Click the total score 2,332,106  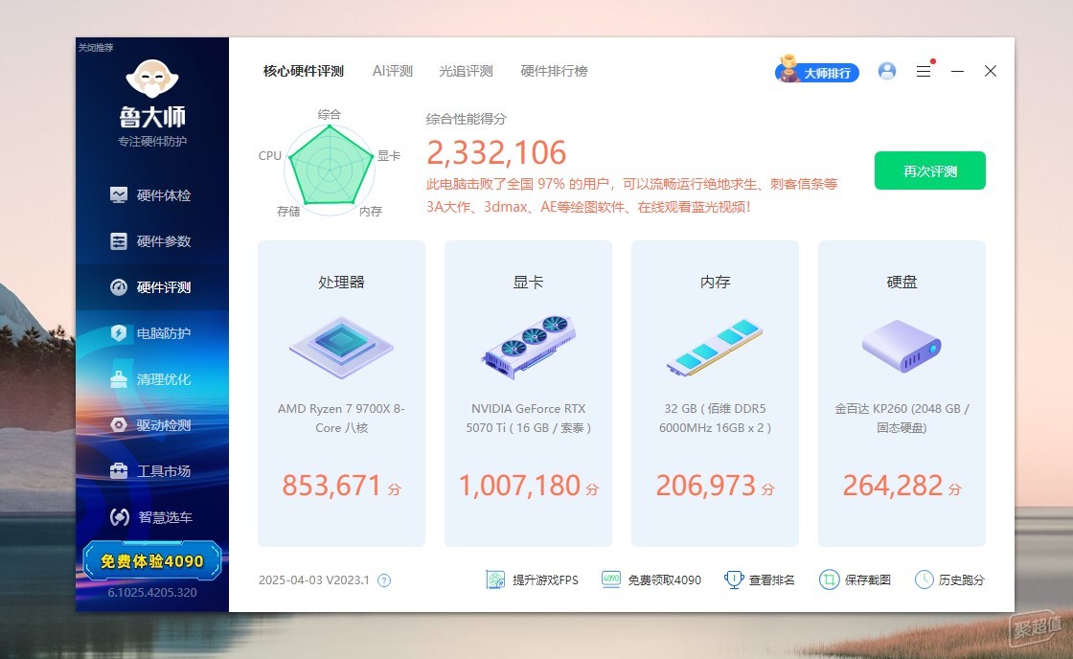pyautogui.click(x=496, y=152)
